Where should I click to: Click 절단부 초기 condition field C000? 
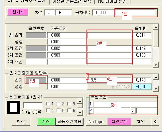click(67, 80)
